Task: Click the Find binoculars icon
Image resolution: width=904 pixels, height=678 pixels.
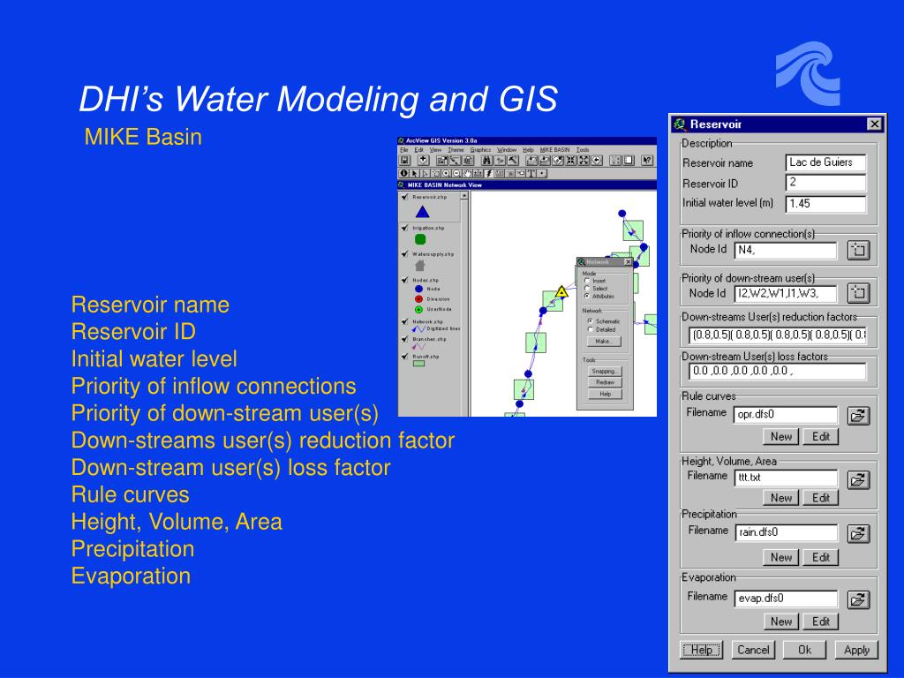Action: (487, 161)
